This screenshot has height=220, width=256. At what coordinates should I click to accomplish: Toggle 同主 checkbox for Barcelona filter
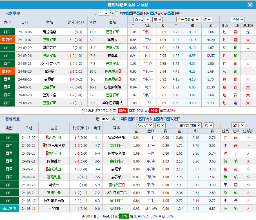117,13
